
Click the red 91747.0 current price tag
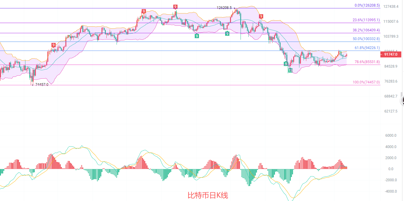pyautogui.click(x=391, y=54)
